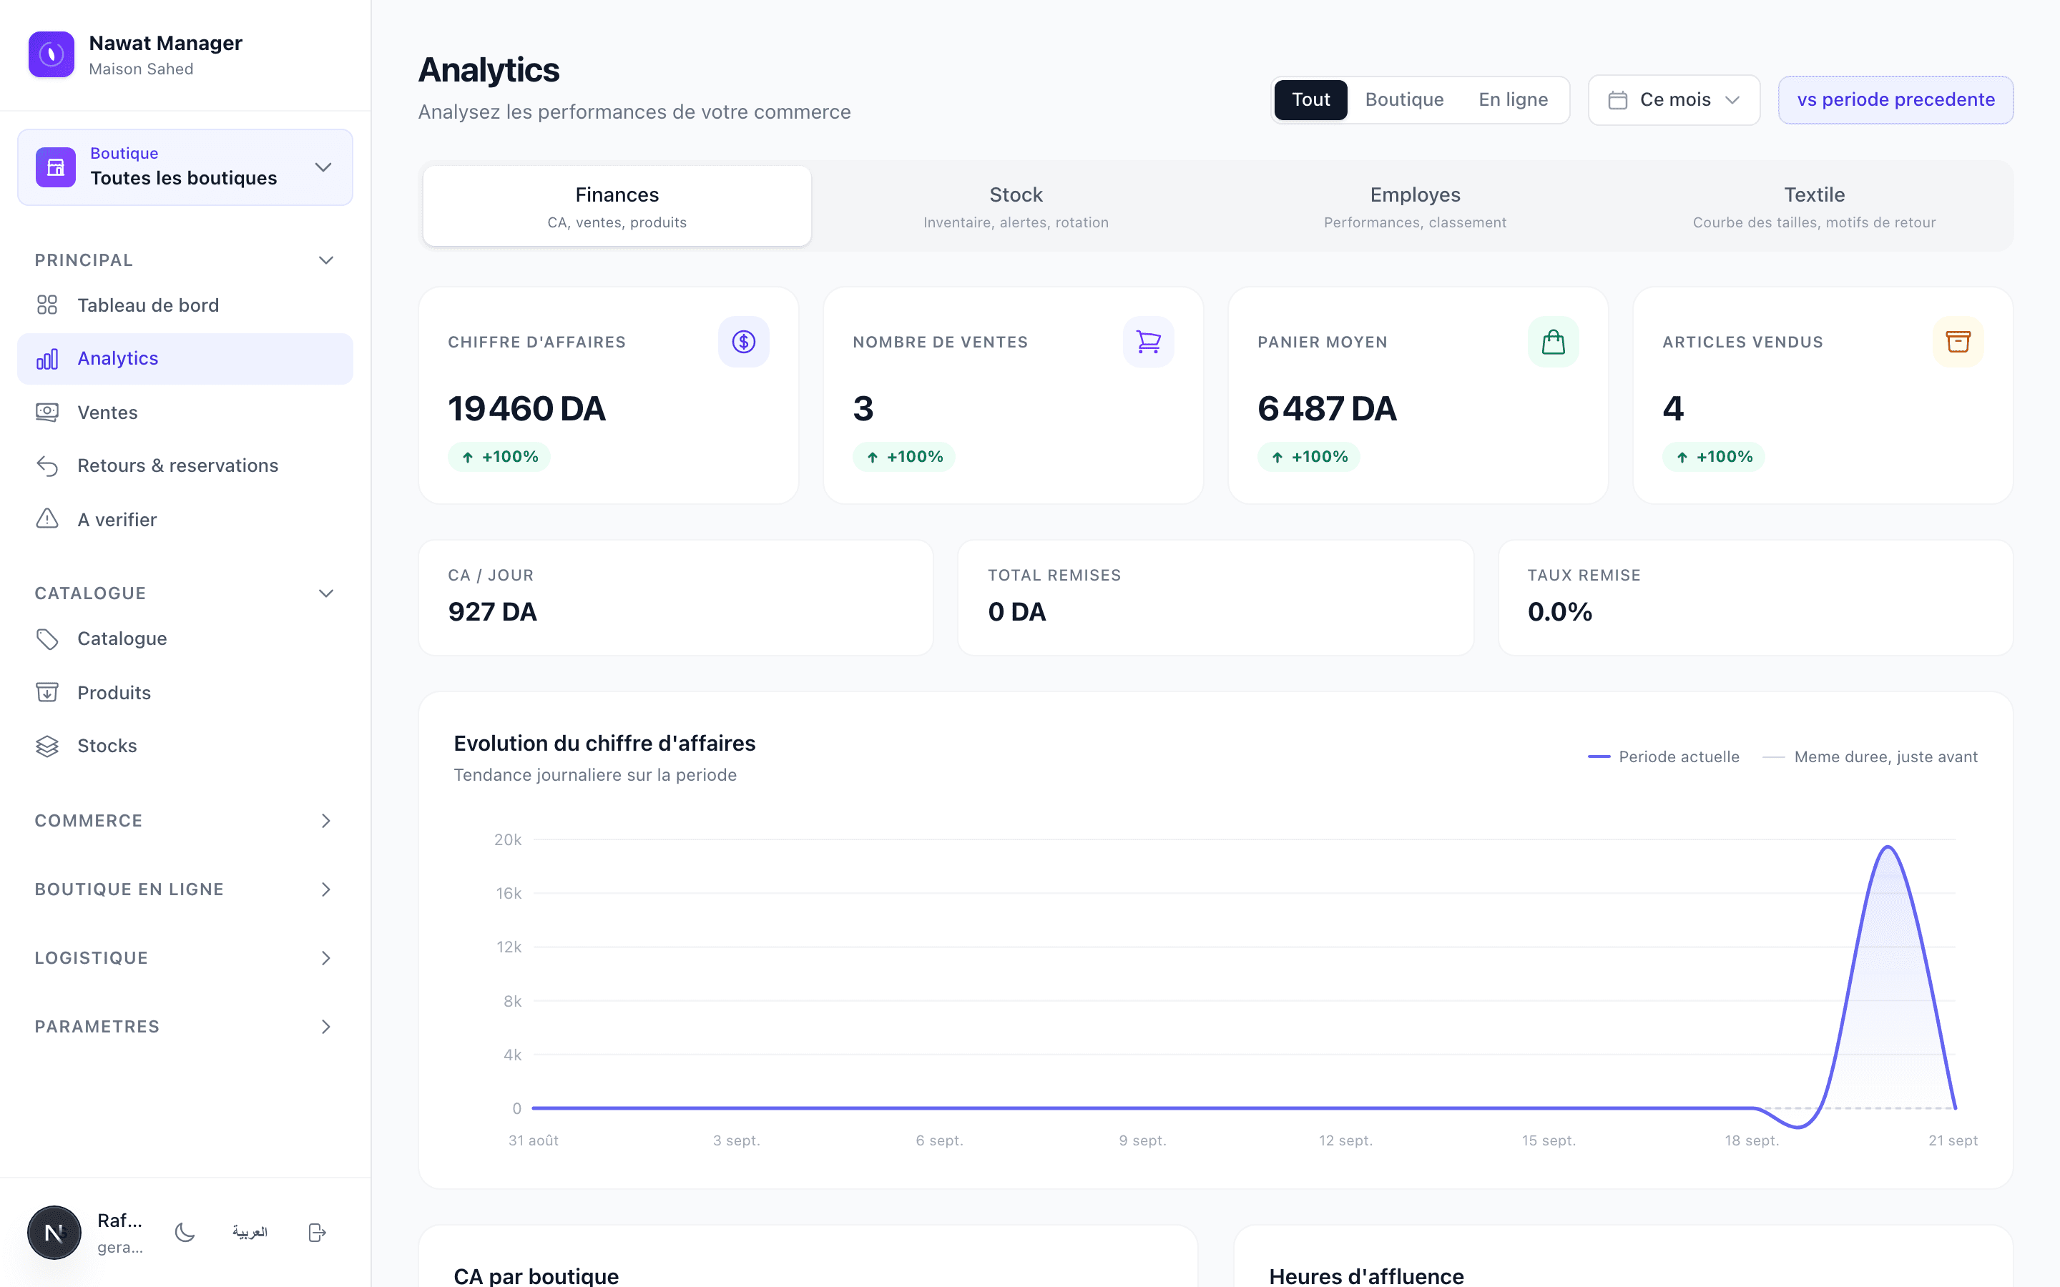Select the Tout channel filter
Viewport: 2060px width, 1287px height.
1310,99
